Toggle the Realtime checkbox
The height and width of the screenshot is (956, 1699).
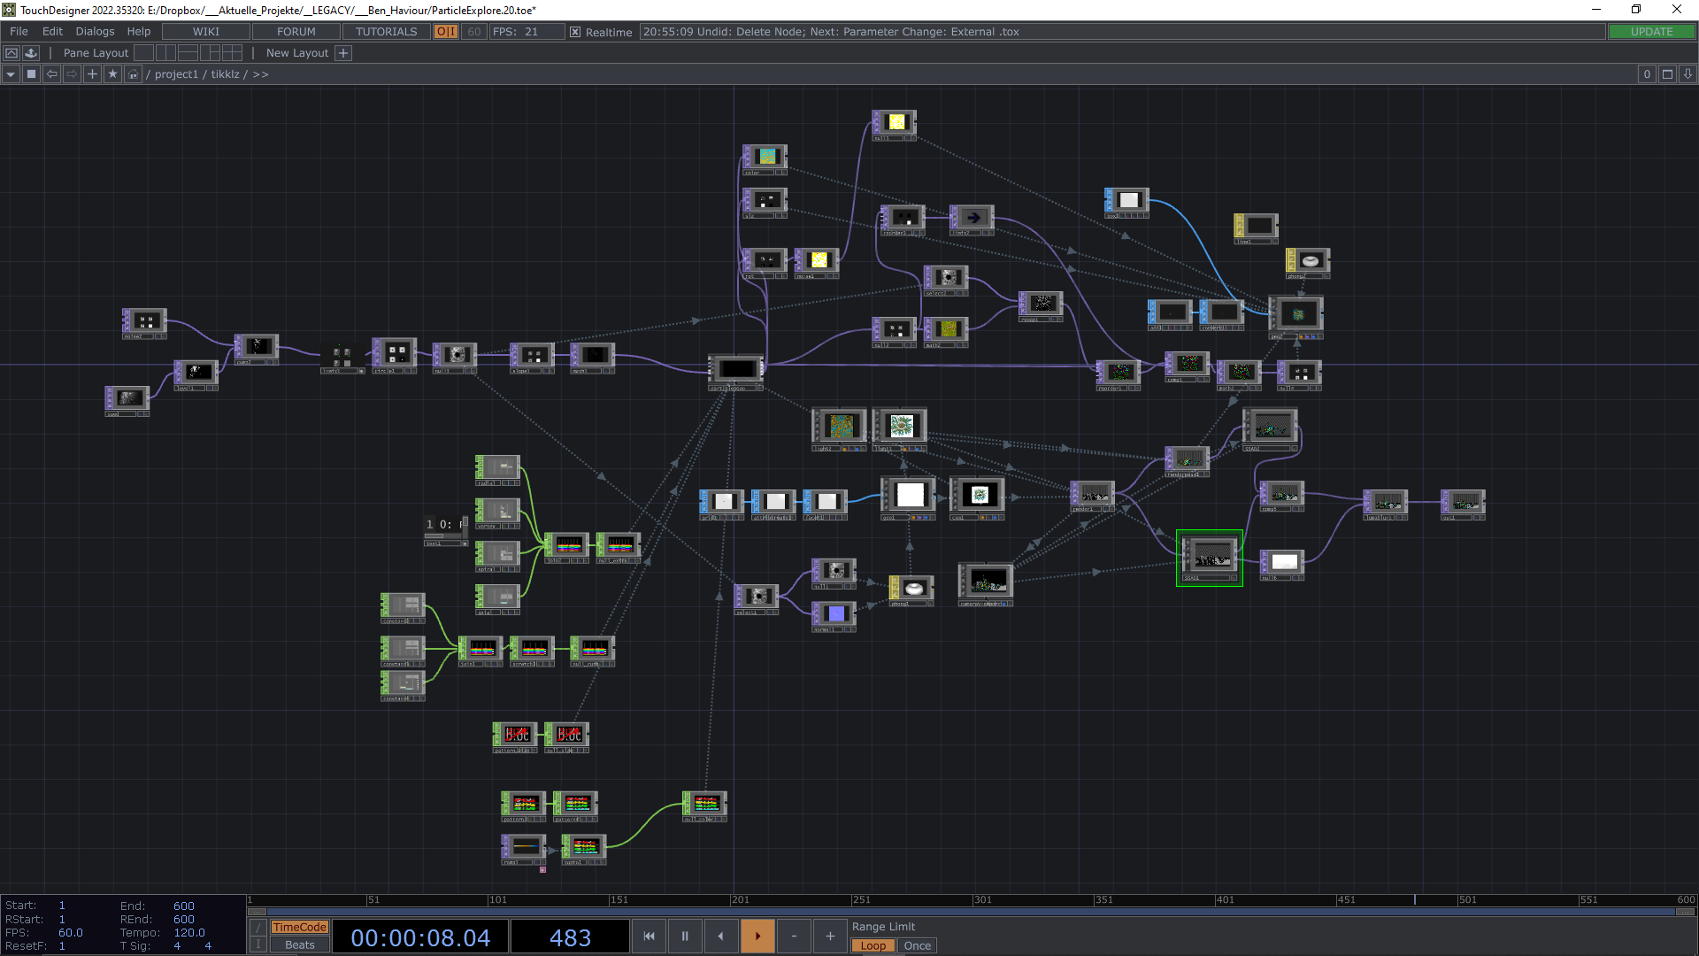(x=575, y=32)
